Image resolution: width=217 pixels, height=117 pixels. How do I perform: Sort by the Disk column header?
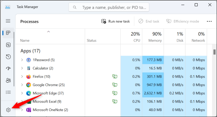[x=174, y=37]
